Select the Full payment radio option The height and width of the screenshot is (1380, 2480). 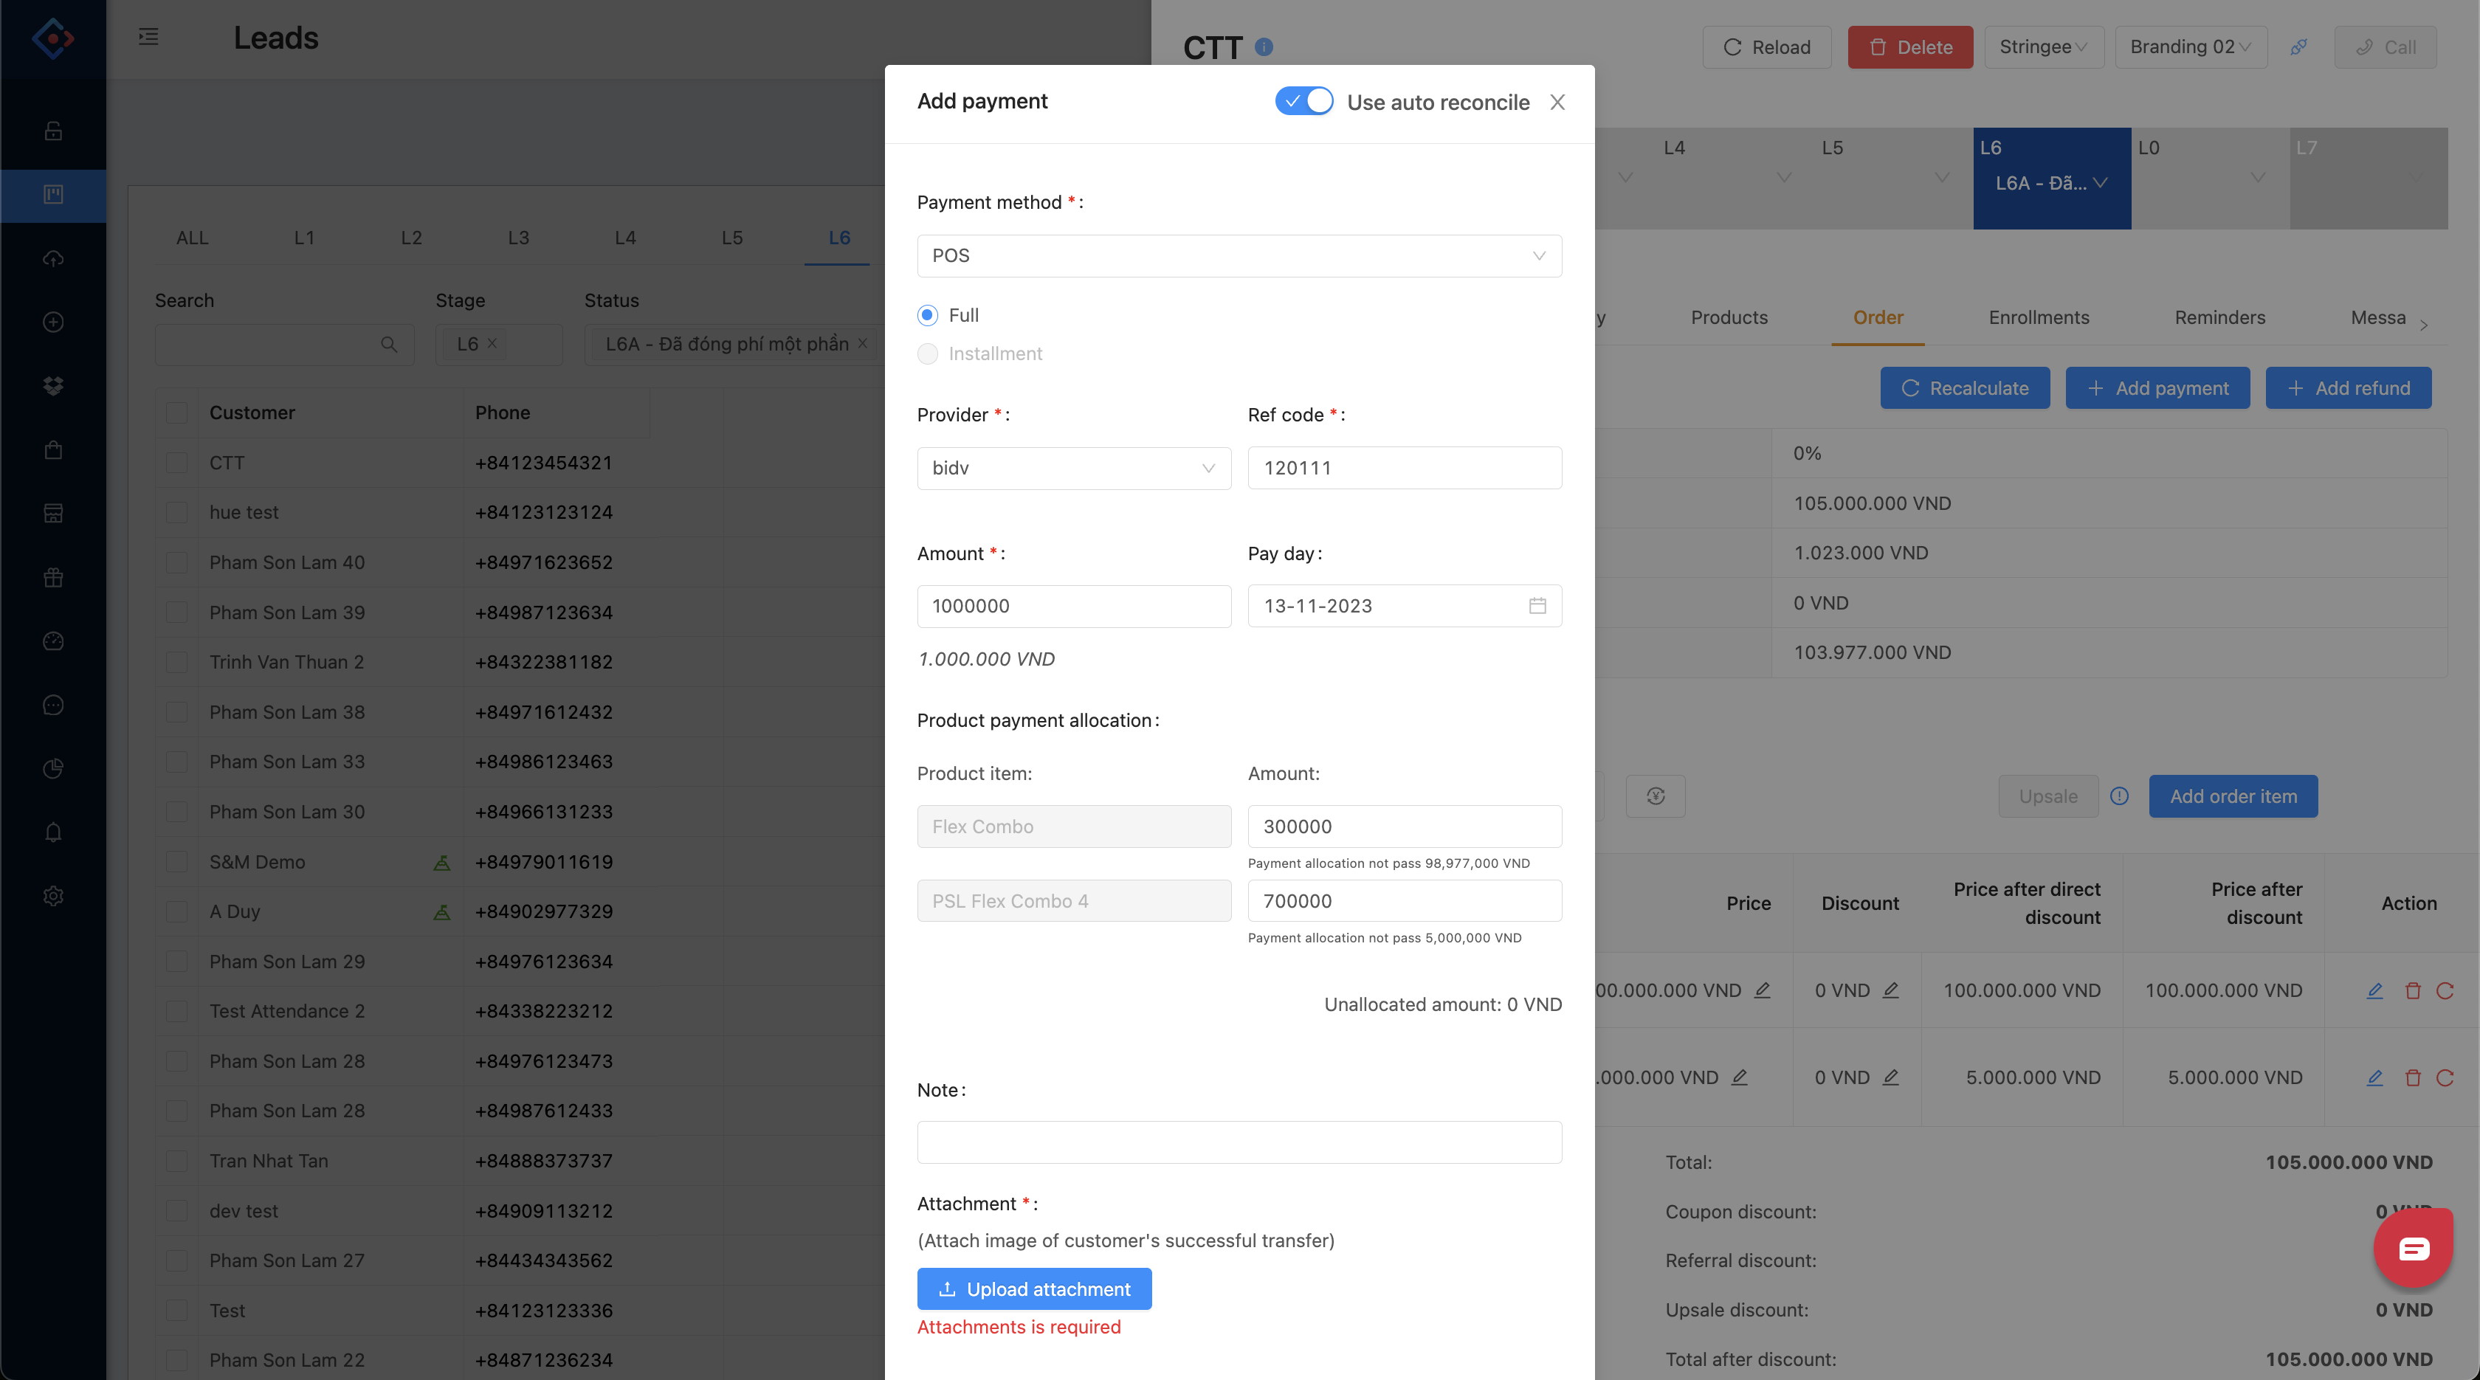coord(927,314)
